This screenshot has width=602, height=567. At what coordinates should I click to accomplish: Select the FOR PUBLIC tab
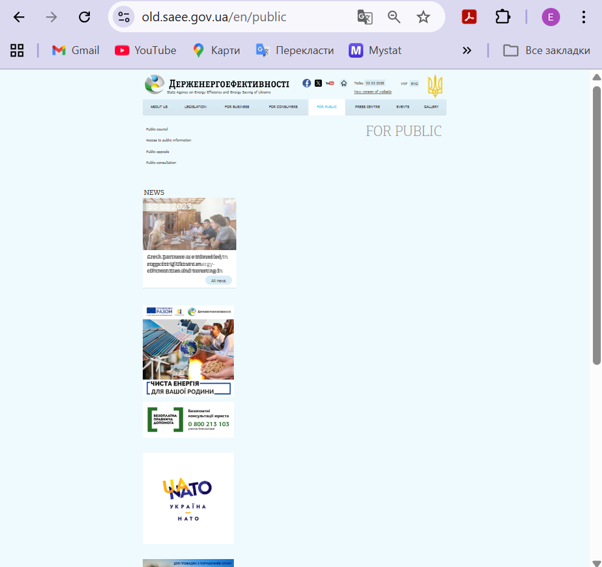click(x=327, y=107)
